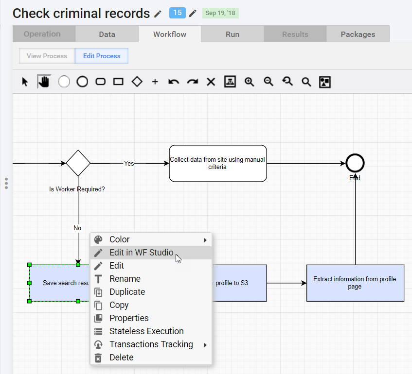Open Properties from the context menu
The height and width of the screenshot is (374, 412).
pos(151,318)
